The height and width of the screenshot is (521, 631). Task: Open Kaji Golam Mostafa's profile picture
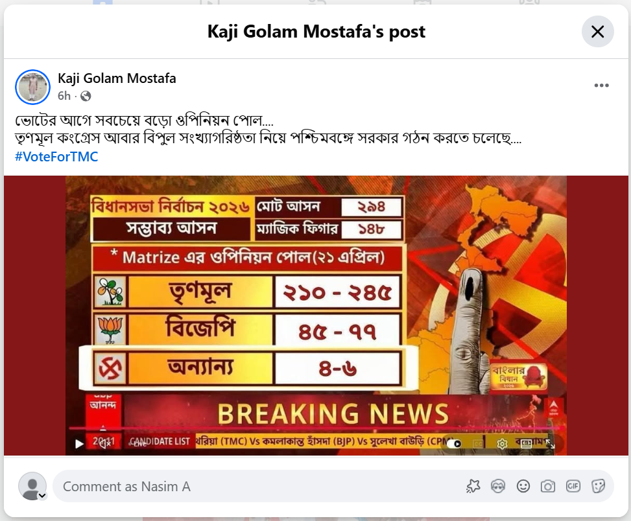[32, 87]
